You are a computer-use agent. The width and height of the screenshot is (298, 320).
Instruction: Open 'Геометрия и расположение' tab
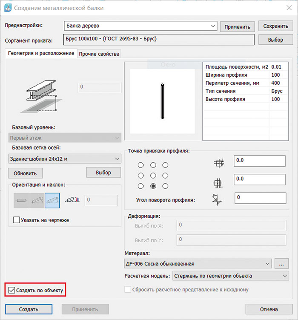[x=41, y=53]
